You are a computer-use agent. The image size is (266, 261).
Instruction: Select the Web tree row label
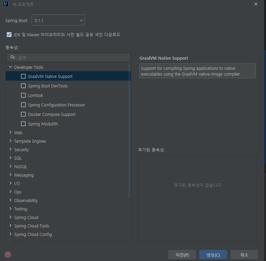(x=18, y=133)
